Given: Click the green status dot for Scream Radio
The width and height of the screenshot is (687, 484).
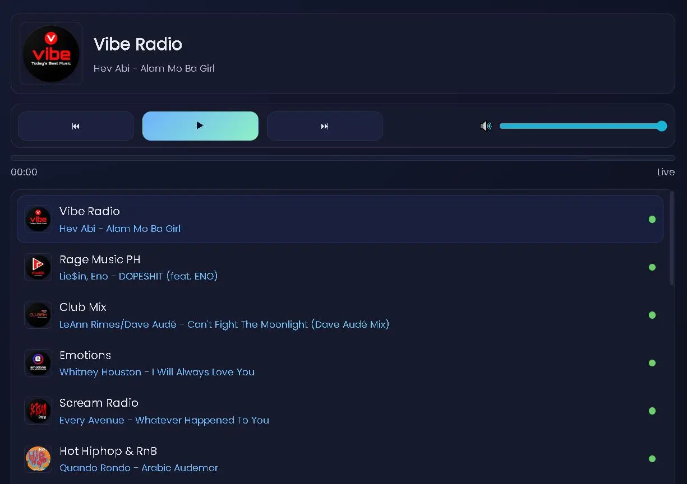Looking at the screenshot, I should pyautogui.click(x=652, y=411).
